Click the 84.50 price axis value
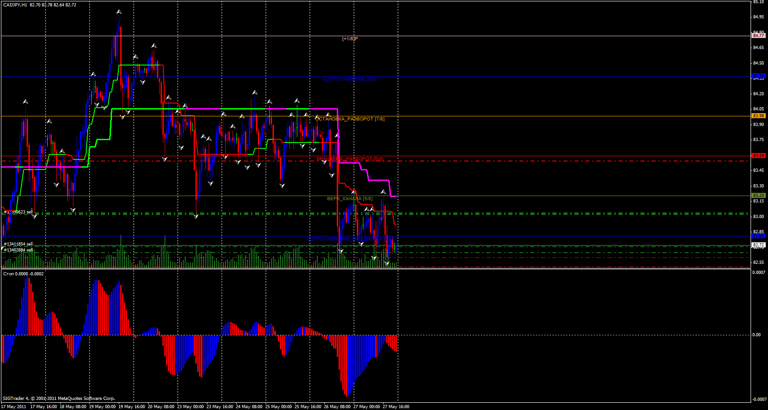768x410 pixels. tap(758, 63)
